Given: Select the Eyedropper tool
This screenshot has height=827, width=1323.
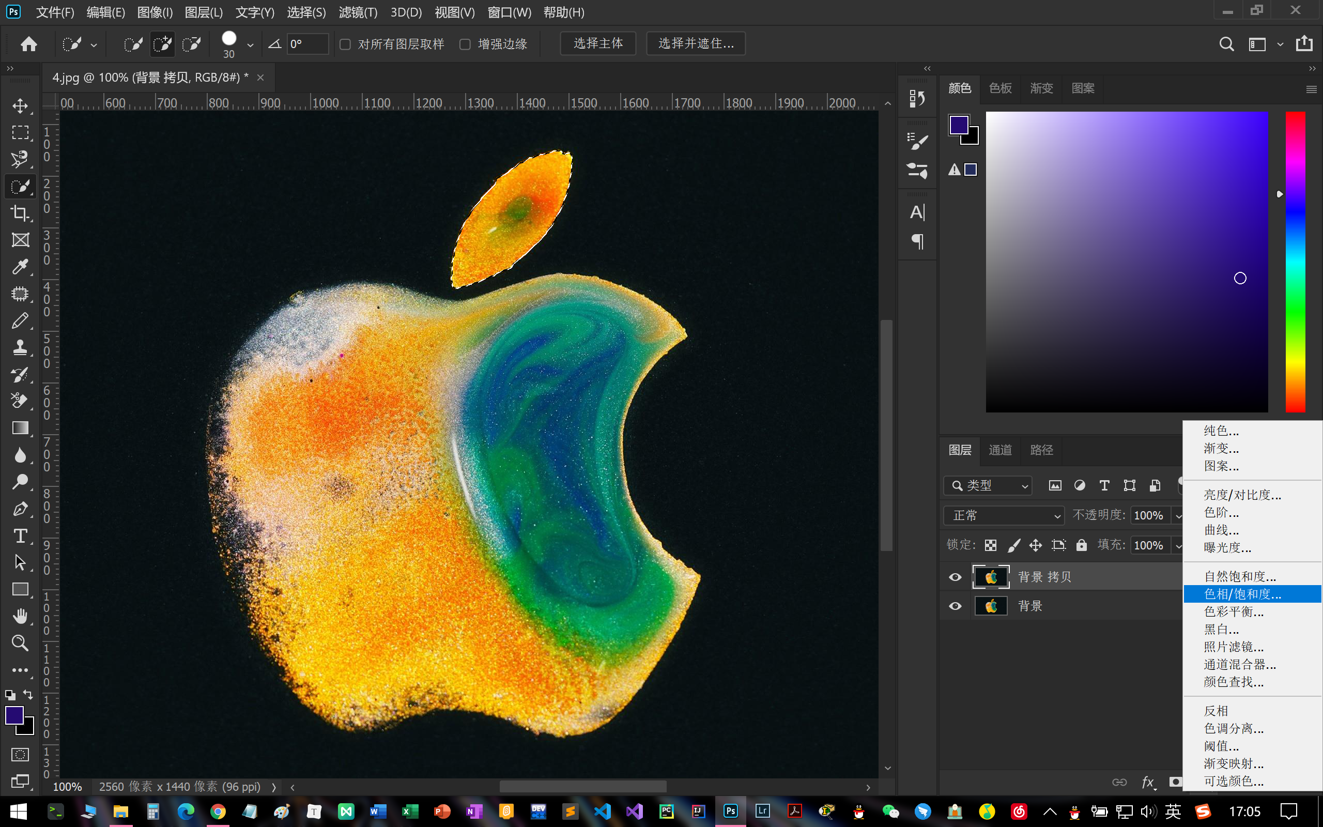Looking at the screenshot, I should pos(20,266).
